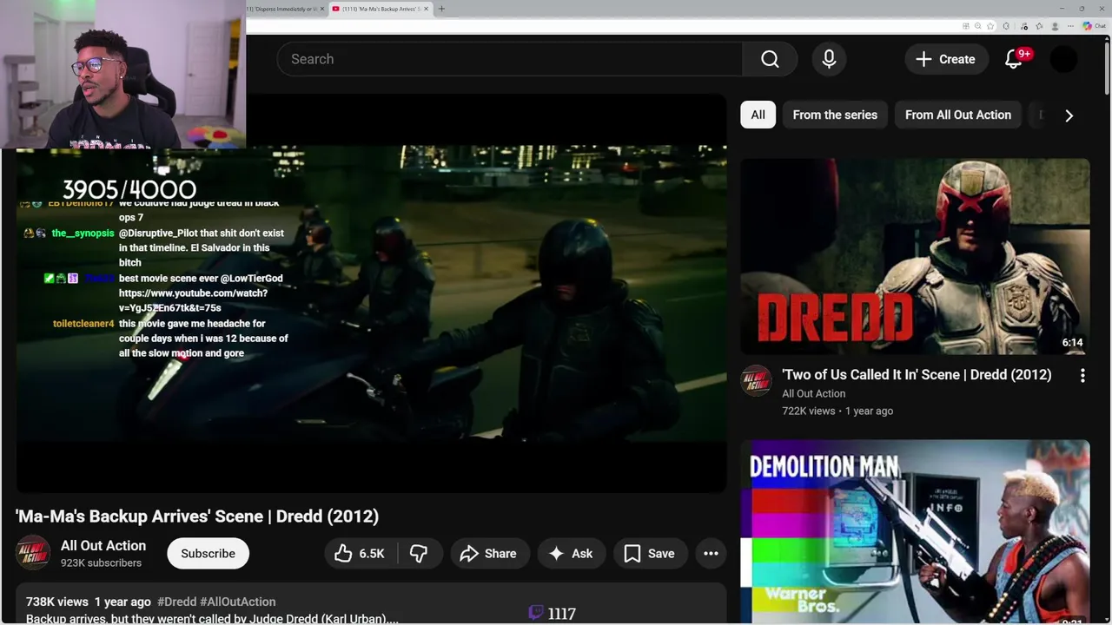Open 'Two of Us Called It In' video title
This screenshot has height=625, width=1112.
[x=917, y=375]
